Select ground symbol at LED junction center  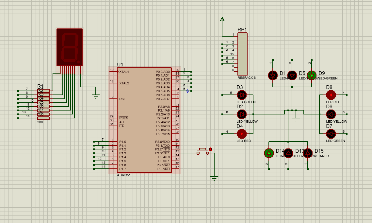click(x=296, y=120)
